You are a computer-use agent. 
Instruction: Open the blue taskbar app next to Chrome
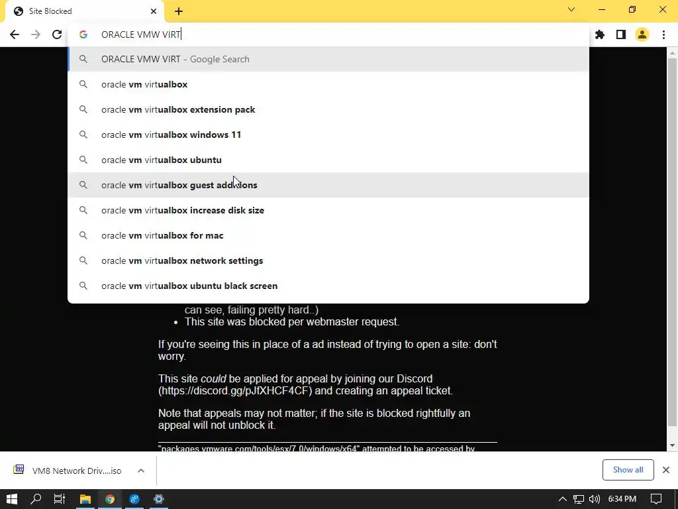pos(134,499)
